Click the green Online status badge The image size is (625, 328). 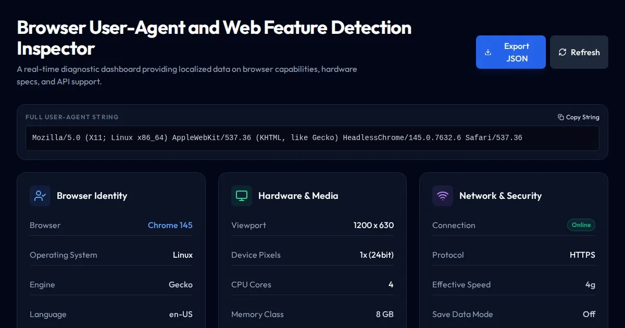pyautogui.click(x=581, y=225)
